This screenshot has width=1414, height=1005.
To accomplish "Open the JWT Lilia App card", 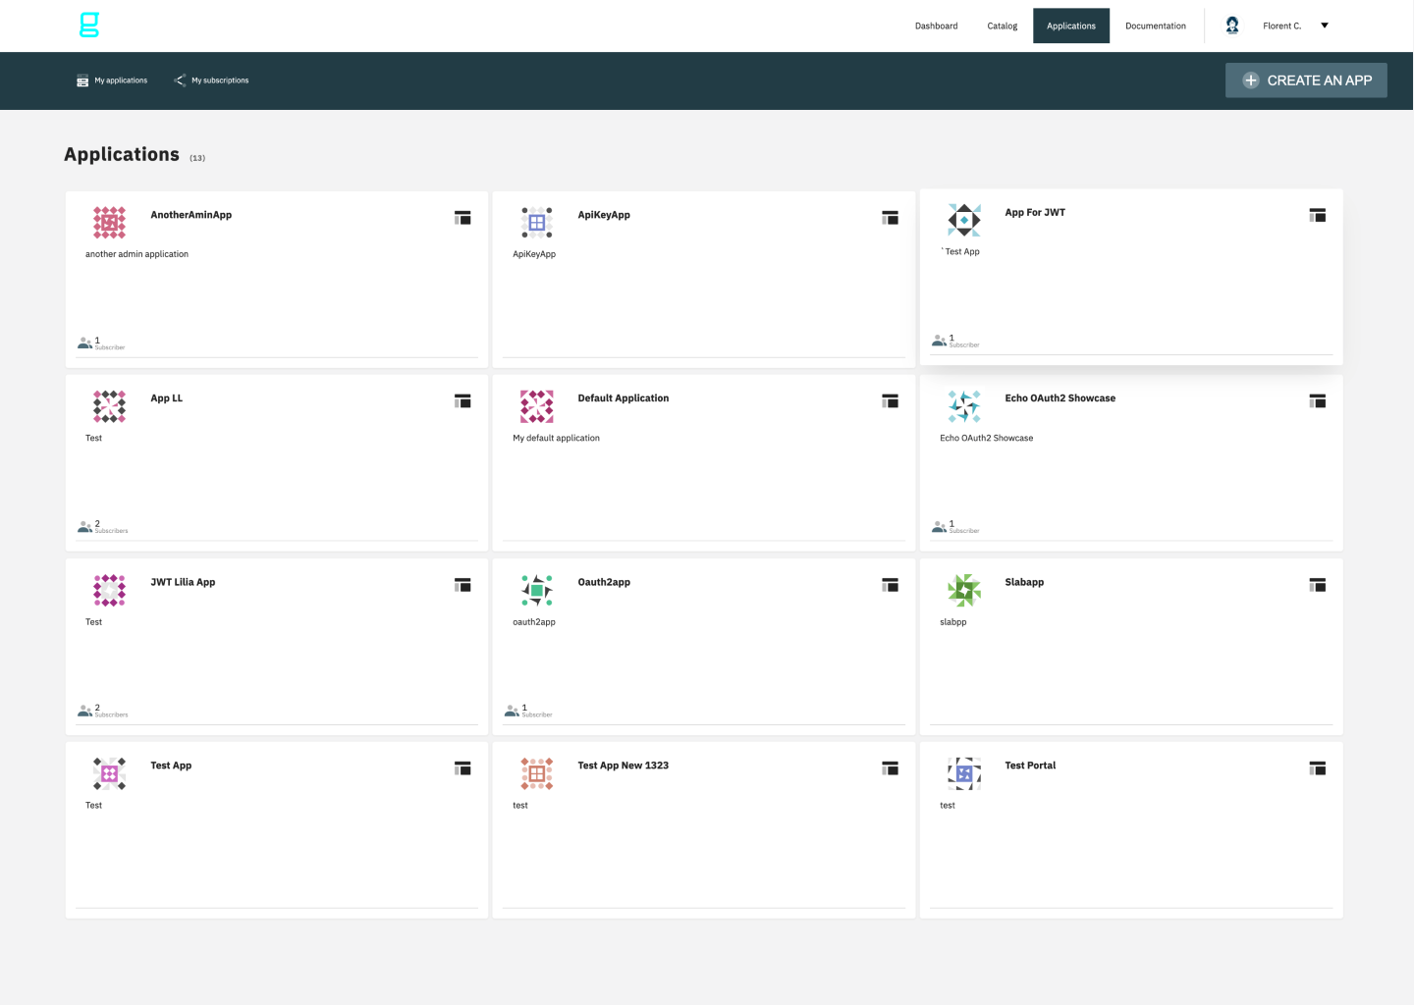I will point(183,582).
